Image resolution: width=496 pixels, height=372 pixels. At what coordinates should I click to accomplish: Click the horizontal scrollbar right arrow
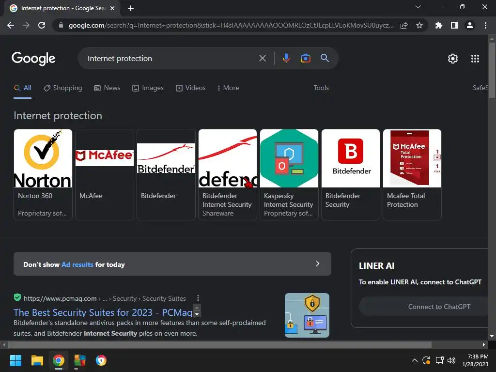coord(484,344)
